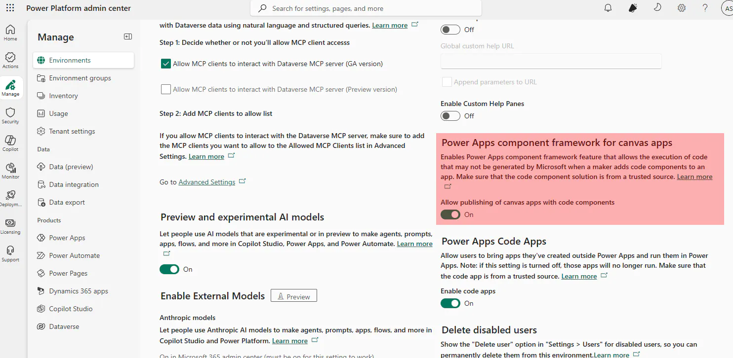Click the 'Anthropic models' subheading

click(x=188, y=318)
